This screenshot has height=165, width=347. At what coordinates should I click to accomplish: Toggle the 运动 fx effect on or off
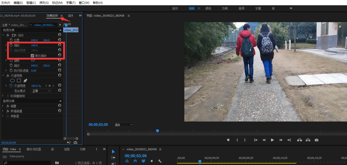[8, 35]
